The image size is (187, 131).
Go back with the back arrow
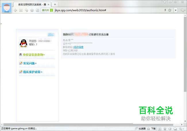point(16,10)
